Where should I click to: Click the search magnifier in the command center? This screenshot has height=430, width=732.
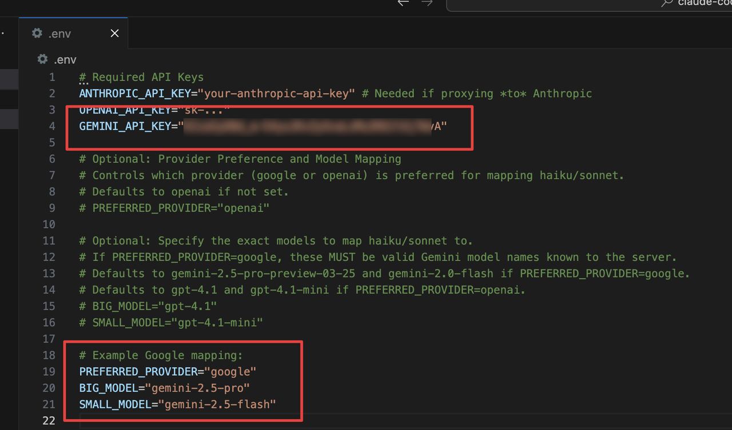(x=666, y=3)
